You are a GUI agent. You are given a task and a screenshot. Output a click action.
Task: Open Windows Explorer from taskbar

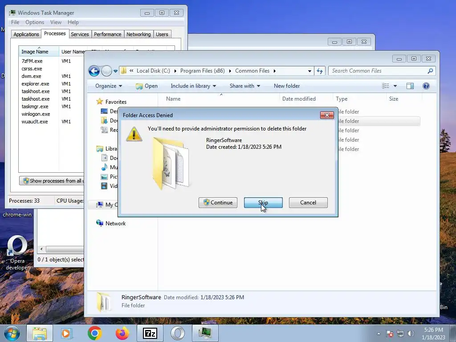[x=40, y=333]
